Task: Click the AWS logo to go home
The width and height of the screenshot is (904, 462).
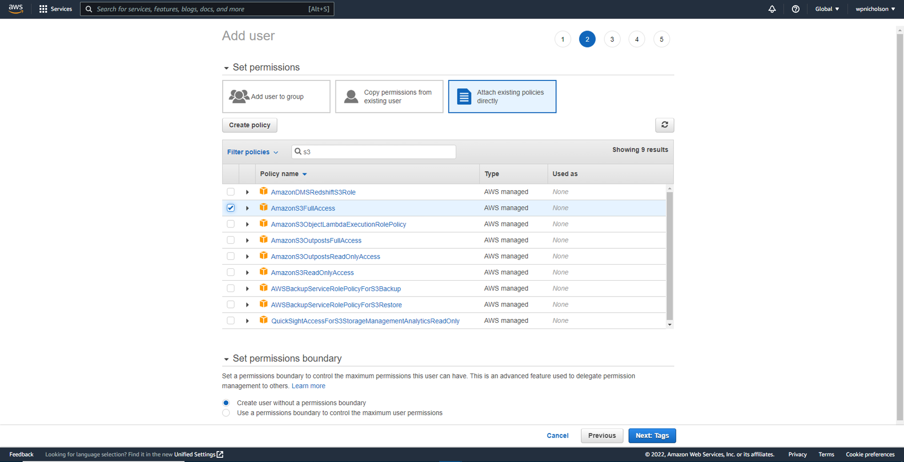Action: click(x=16, y=9)
